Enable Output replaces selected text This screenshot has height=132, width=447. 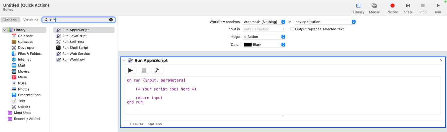coord(292,29)
